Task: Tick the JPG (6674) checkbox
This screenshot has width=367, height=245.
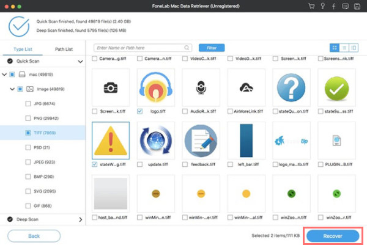Action: (28, 104)
